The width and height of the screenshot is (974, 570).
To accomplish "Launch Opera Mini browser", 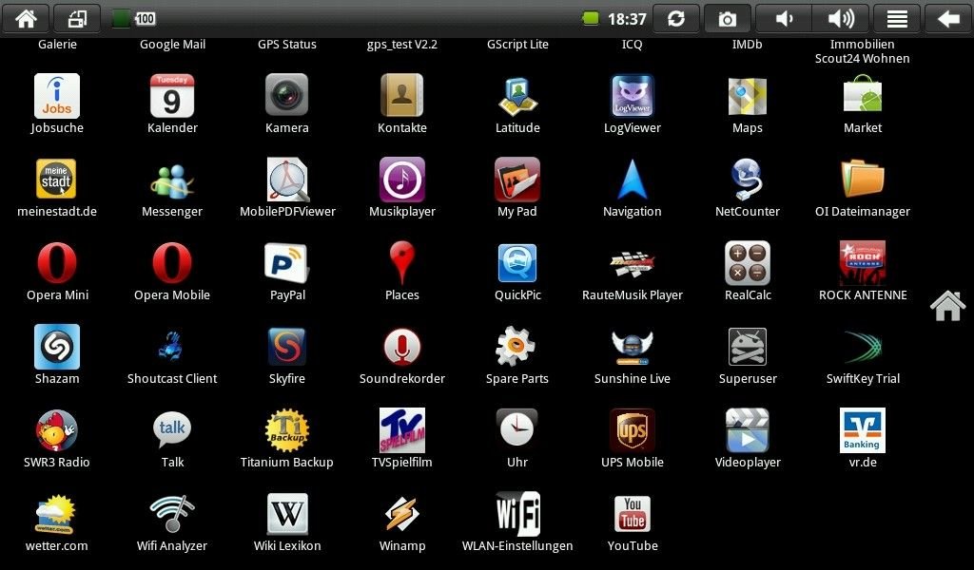I will tap(57, 271).
